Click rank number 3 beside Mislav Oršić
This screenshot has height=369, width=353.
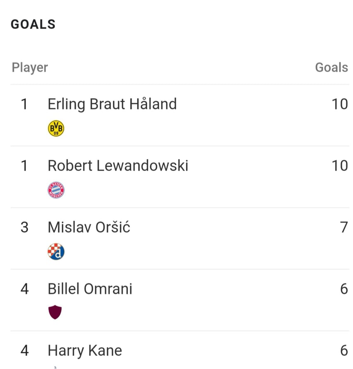tap(24, 227)
